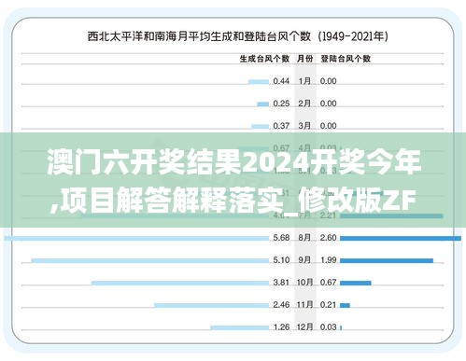The height and width of the screenshot is (361, 466).
Task: Click the dark blue landfall bar for 11月
Action: tap(345, 305)
